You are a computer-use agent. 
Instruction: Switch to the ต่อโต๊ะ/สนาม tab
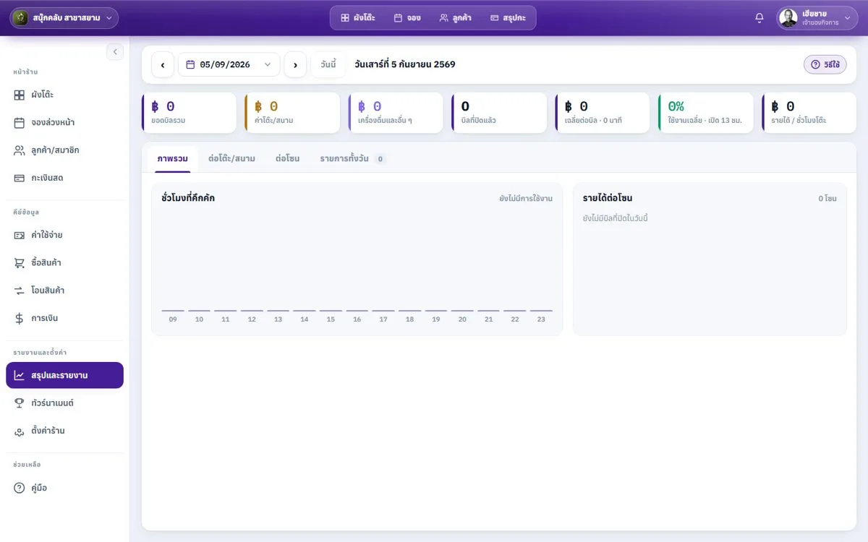pos(231,158)
